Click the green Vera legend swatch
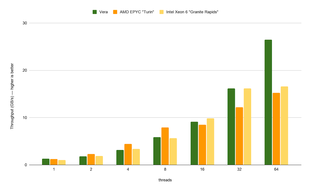The height and width of the screenshot is (192, 311). coord(95,12)
